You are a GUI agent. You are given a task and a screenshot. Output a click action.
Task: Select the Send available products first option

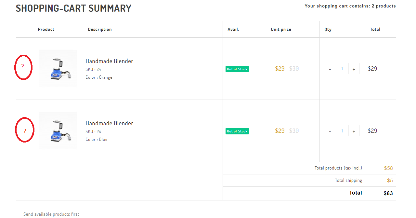(51, 214)
